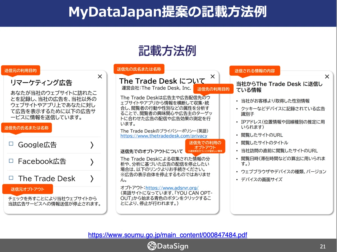Click the Google広告 row label
Image resolution: width=337 pixels, height=252 pixels.
[37, 145]
